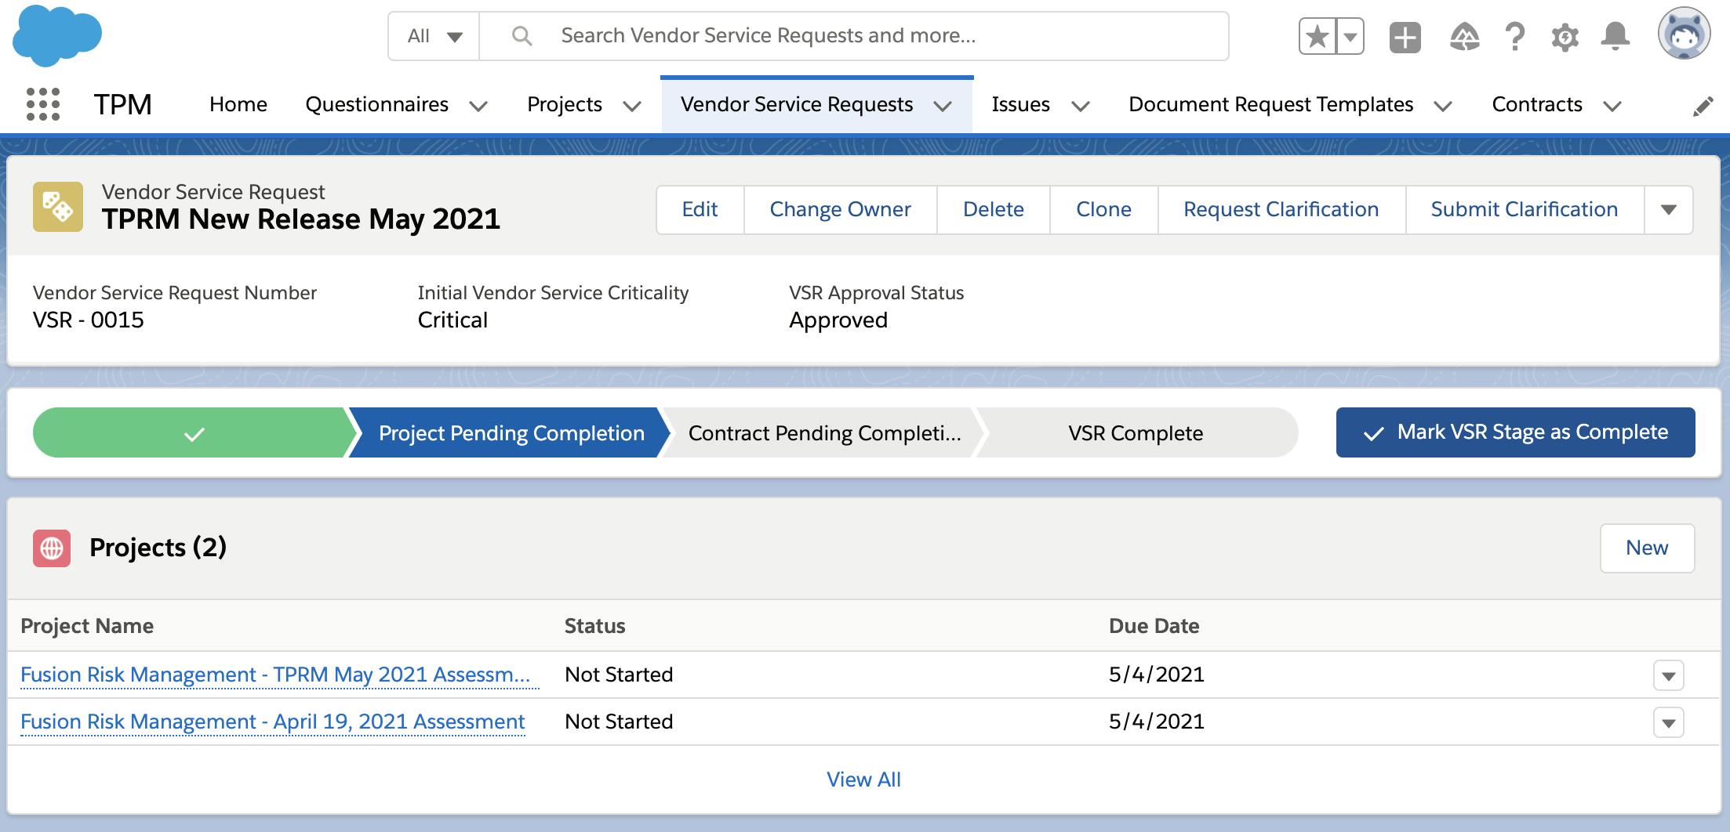Open row actions for TPRM May 2021 Assessment
1730x832 pixels.
pyautogui.click(x=1670, y=675)
